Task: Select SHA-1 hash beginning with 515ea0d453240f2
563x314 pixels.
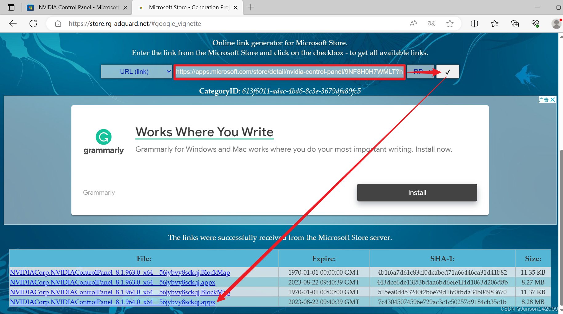Action: 442,292
